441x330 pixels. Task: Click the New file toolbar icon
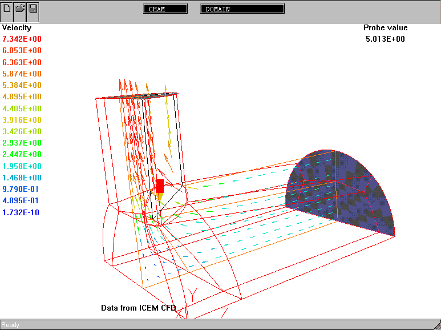click(x=7, y=9)
